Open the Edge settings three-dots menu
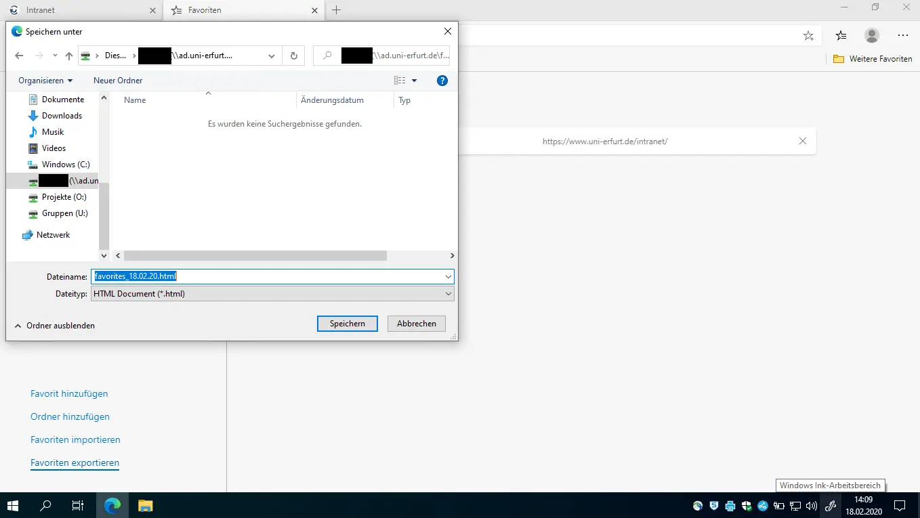This screenshot has height=518, width=920. (x=902, y=36)
